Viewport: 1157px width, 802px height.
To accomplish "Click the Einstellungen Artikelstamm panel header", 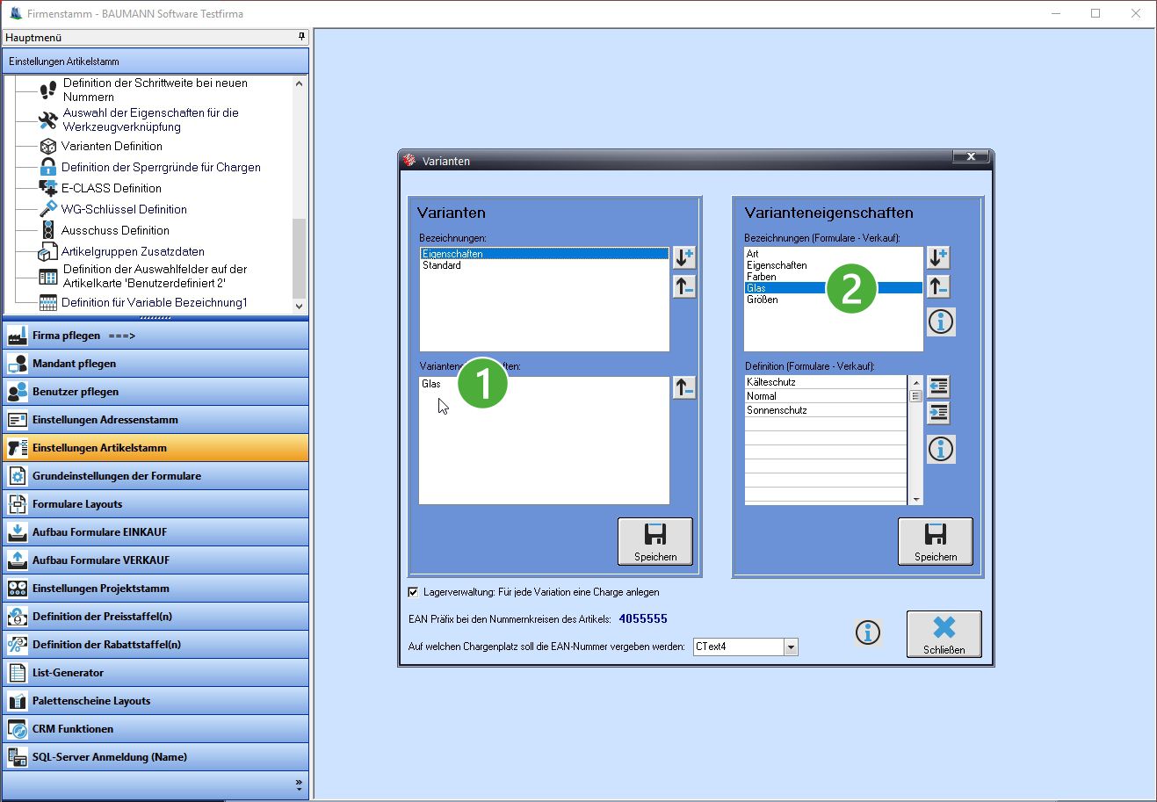I will point(155,61).
